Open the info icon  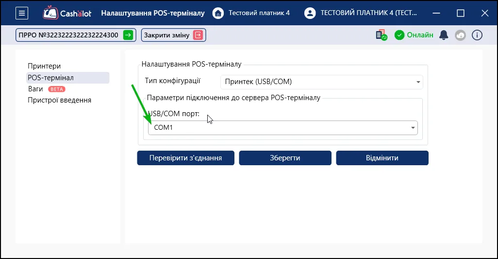pos(477,35)
